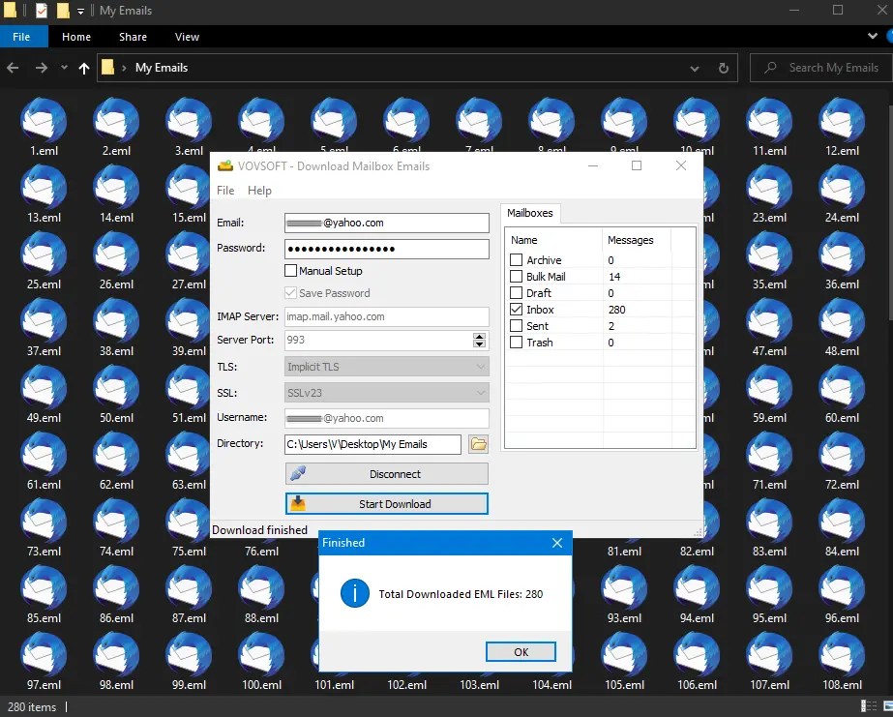893x717 pixels.
Task: Navigate back with the left arrow
Action: tap(14, 68)
